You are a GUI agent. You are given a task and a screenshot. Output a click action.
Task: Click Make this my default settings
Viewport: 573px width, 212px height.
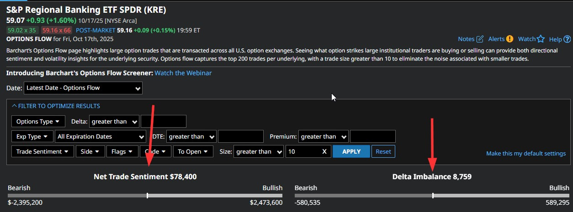click(526, 154)
